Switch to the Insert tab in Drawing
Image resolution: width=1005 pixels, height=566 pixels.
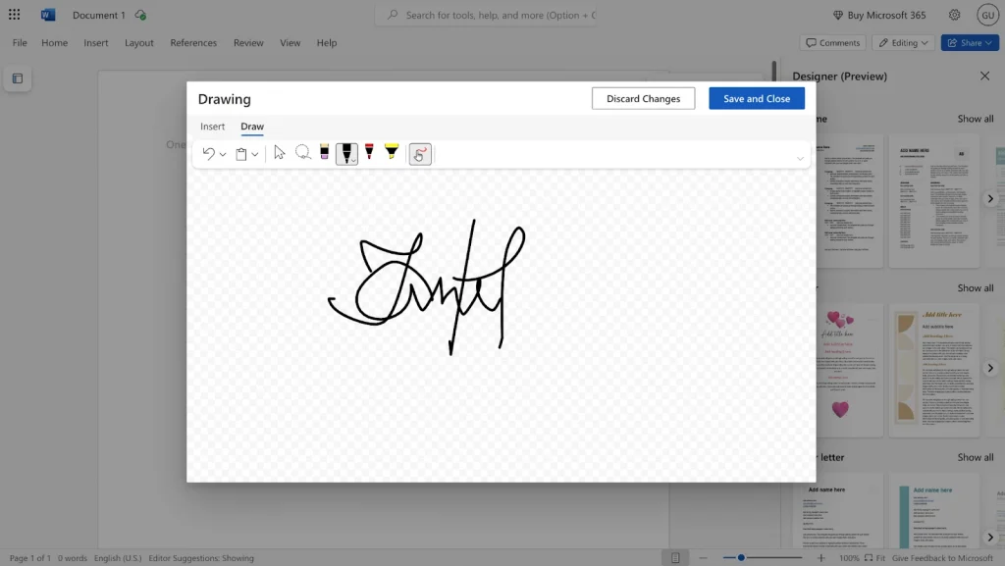coord(212,127)
